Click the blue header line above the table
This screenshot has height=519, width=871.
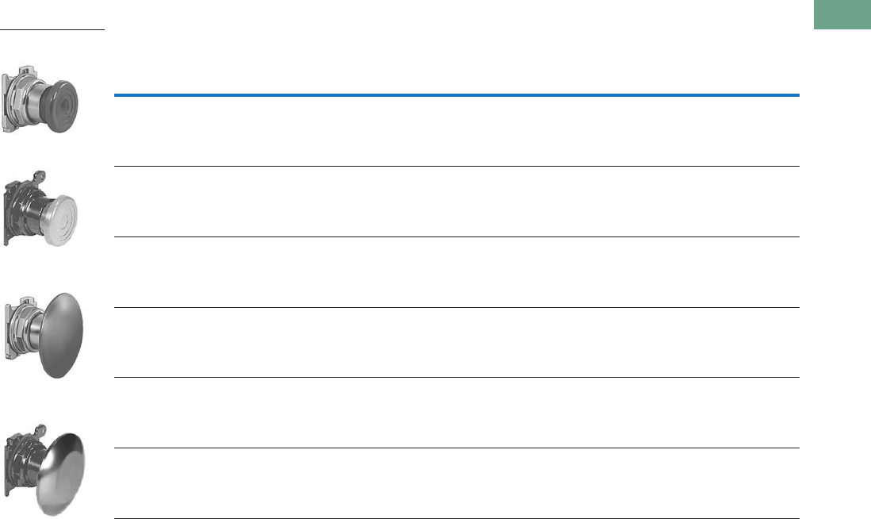pos(456,96)
